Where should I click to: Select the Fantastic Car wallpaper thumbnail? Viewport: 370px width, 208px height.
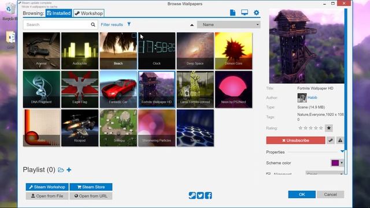pos(118,90)
